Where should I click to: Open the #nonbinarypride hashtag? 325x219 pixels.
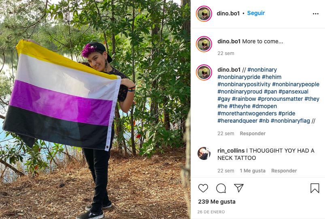coord(239,77)
